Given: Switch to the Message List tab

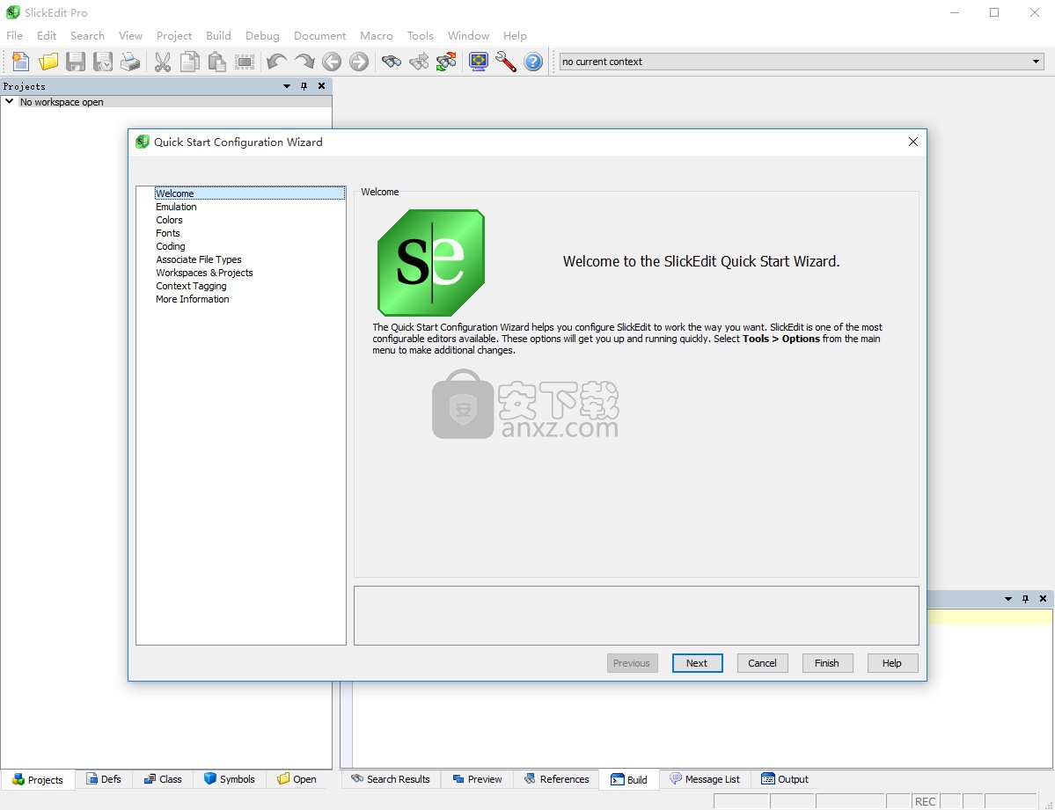Looking at the screenshot, I should click(705, 779).
